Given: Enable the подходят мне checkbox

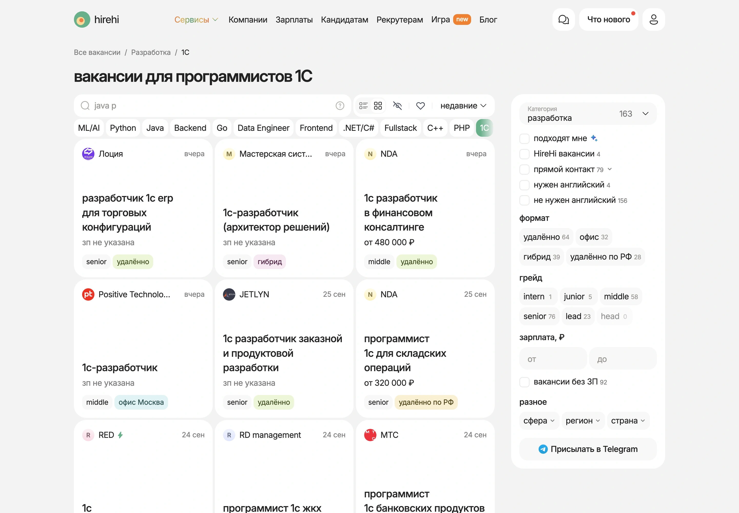Looking at the screenshot, I should (524, 139).
